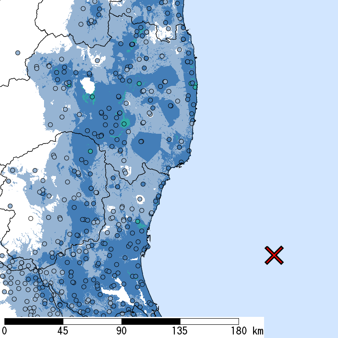
Task: Click the "0" scale bar label
Action: tap(4, 331)
